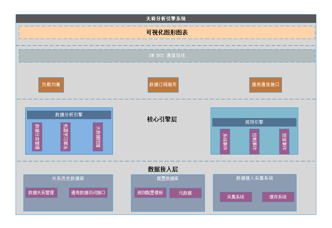Select the 数据关系管理 box
Screen dimensions: 332x228
pyautogui.click(x=41, y=193)
